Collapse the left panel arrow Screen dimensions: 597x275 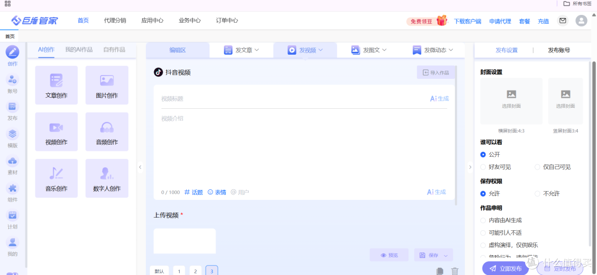140,167
